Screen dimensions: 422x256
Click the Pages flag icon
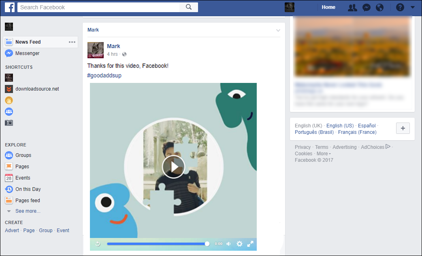9,167
